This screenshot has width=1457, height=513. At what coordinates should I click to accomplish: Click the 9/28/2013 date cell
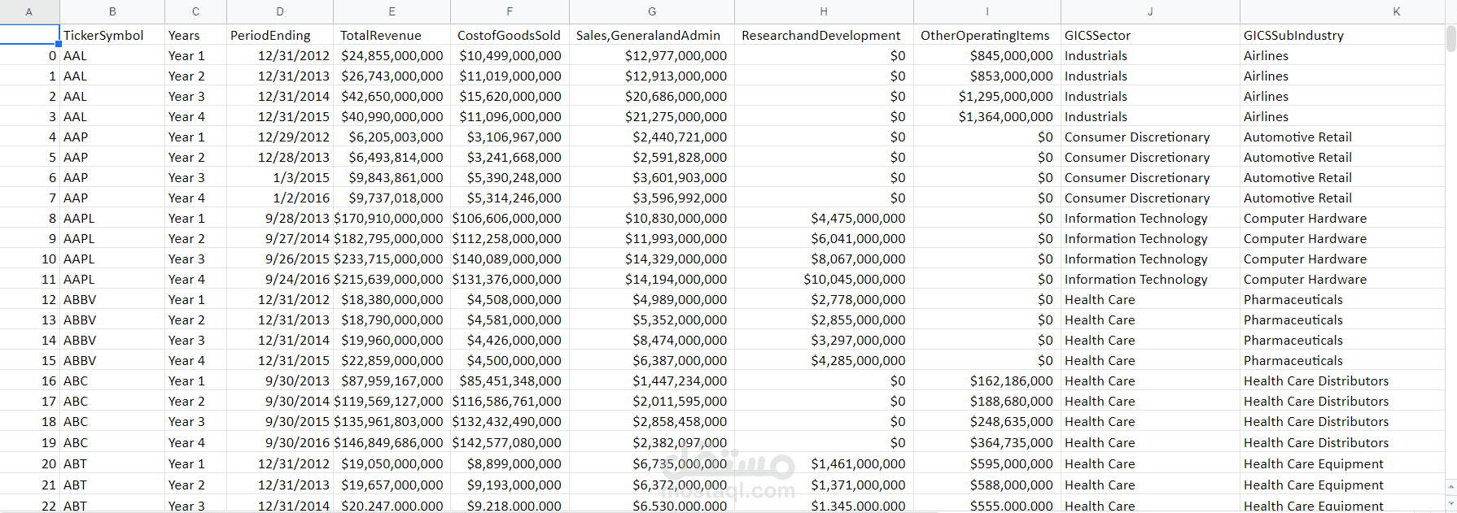(x=280, y=218)
